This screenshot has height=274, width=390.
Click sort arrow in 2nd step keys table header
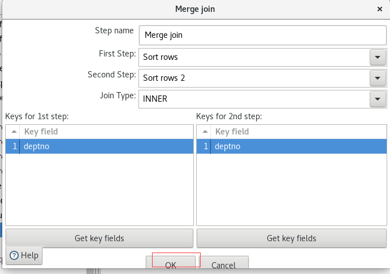[x=205, y=132]
